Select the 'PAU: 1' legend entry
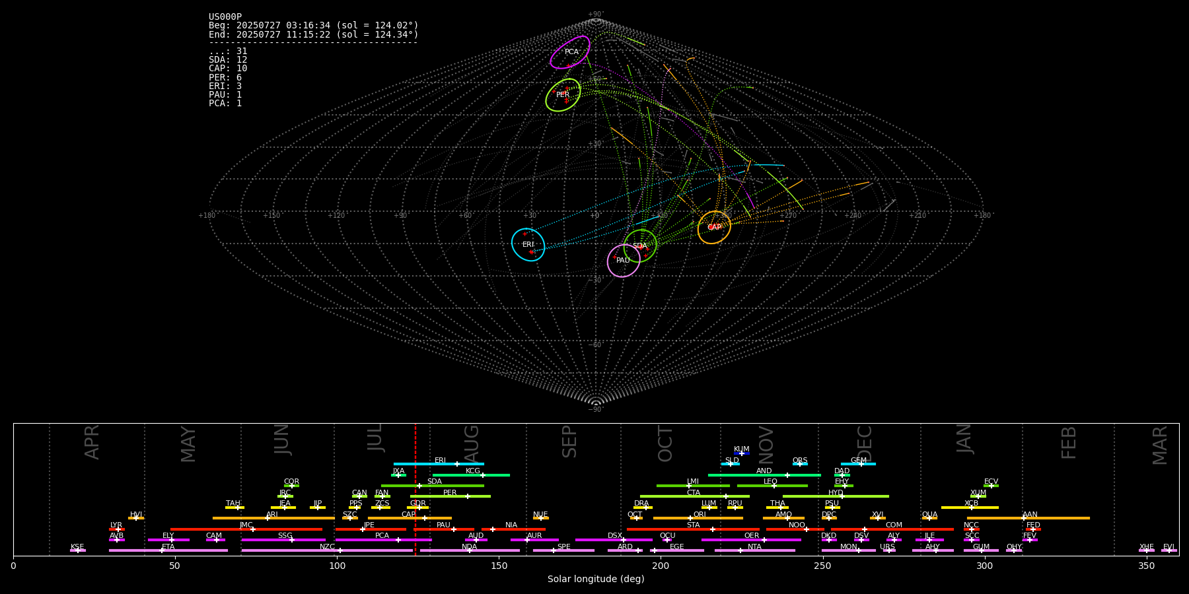The height and width of the screenshot is (594, 1189). point(225,95)
